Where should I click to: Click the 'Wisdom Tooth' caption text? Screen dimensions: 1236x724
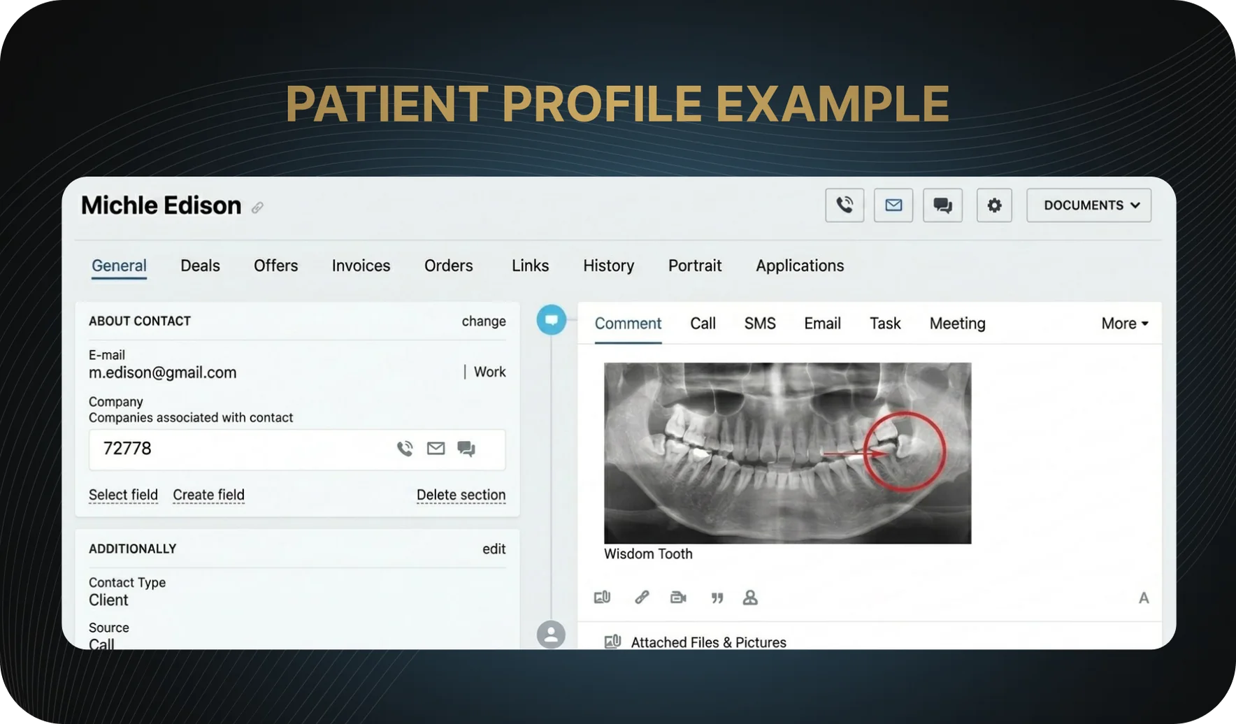(648, 554)
